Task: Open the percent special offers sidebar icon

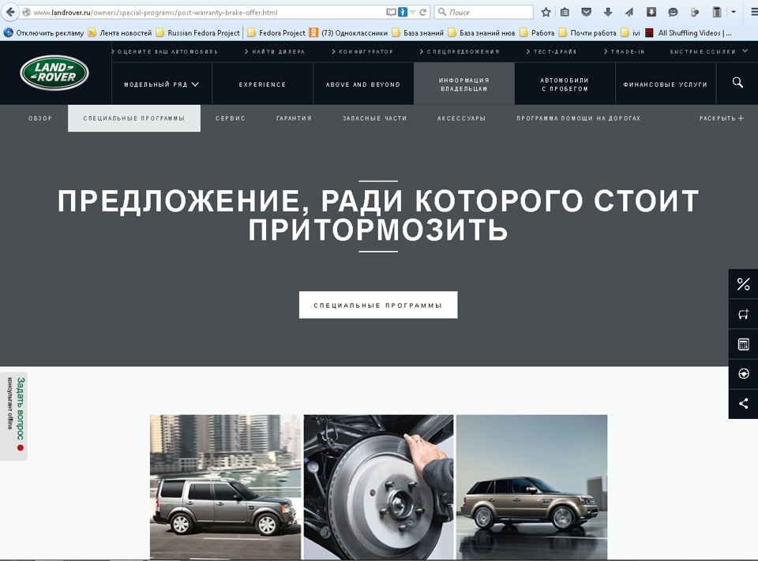Action: (742, 283)
